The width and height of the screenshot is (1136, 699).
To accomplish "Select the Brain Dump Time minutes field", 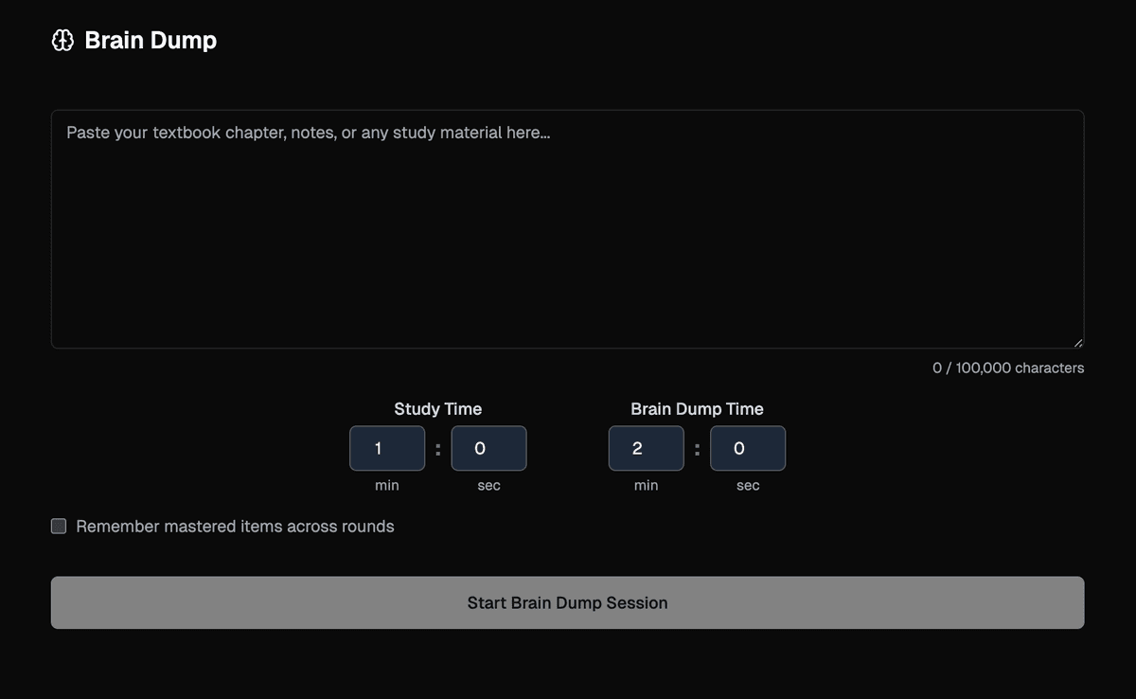I will coord(646,448).
